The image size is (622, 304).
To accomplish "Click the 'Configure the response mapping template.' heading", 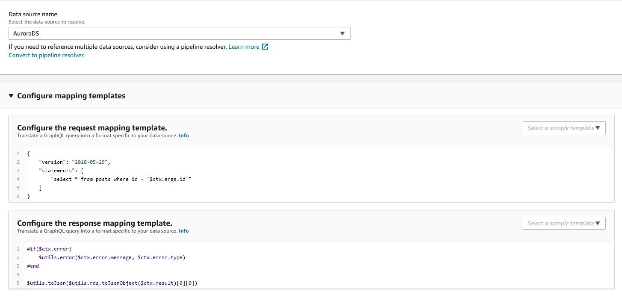I will (x=94, y=223).
